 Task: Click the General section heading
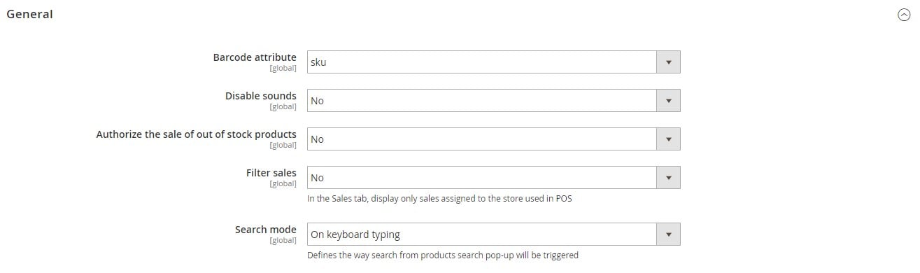point(29,14)
